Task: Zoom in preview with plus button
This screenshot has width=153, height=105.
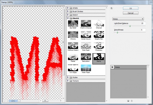Action: 7,101
